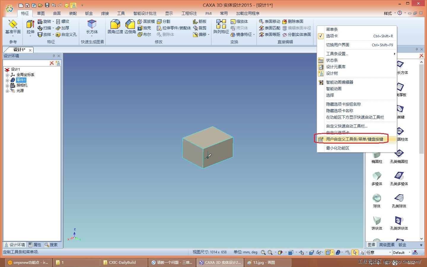The height and width of the screenshot is (267, 427).
Task: Choose the 表面匹配 match face tool
Action: click(270, 28)
